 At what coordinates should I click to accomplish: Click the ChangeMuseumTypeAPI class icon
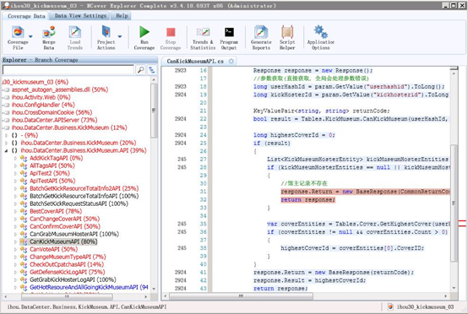24,257
